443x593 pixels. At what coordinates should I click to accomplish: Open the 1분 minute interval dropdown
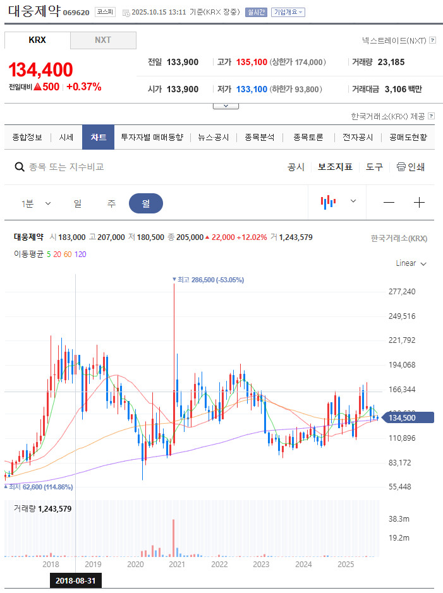click(x=36, y=203)
